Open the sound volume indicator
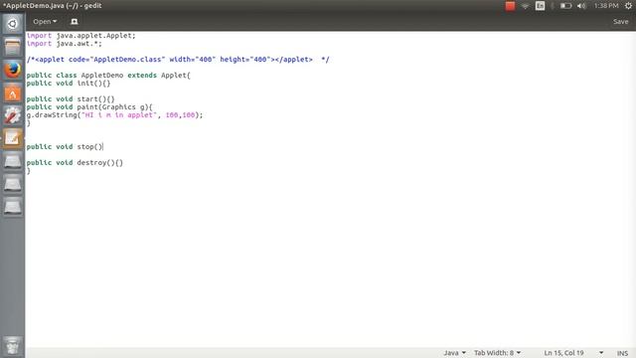The width and height of the screenshot is (636, 358). click(x=581, y=6)
